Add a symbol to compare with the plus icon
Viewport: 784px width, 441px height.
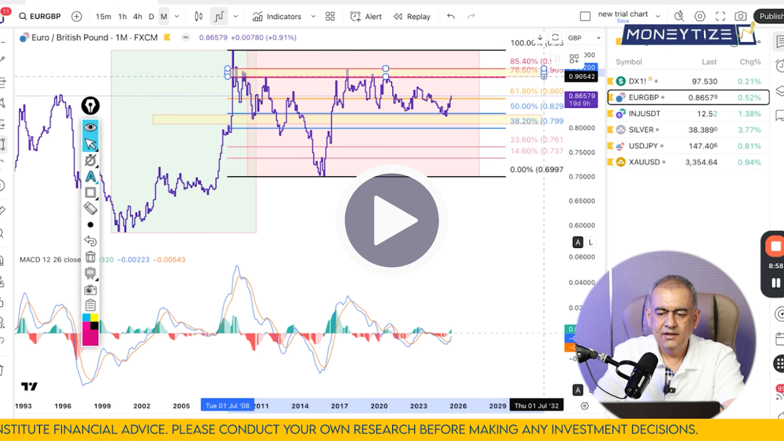(x=77, y=16)
